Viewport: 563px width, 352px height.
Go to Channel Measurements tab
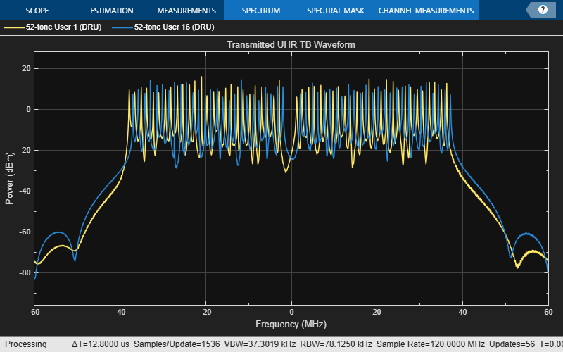tap(426, 11)
